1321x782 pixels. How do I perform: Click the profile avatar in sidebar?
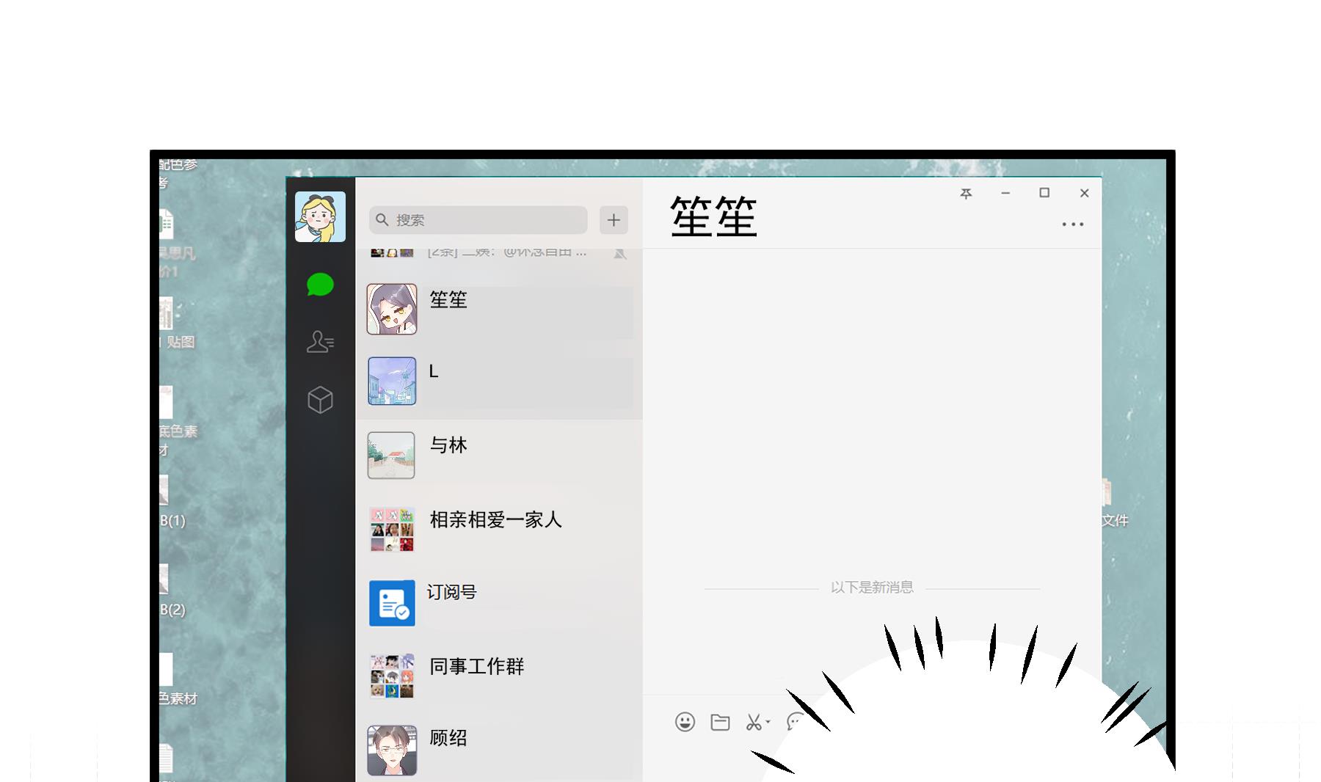click(x=320, y=217)
